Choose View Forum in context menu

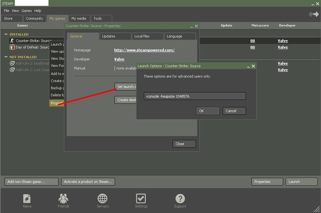57,66
